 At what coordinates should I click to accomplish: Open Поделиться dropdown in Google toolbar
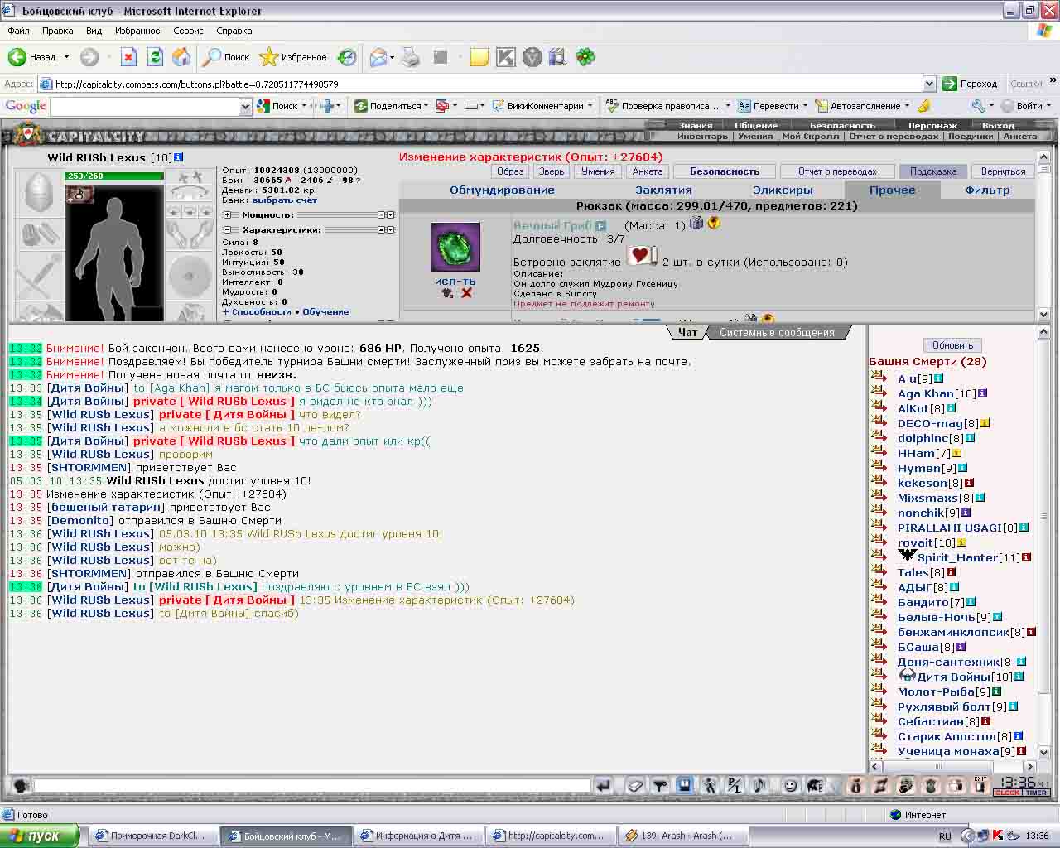(426, 106)
